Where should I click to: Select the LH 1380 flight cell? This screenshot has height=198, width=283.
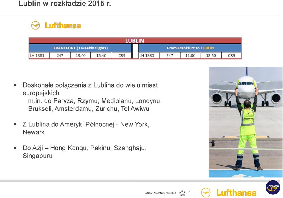[x=149, y=55]
